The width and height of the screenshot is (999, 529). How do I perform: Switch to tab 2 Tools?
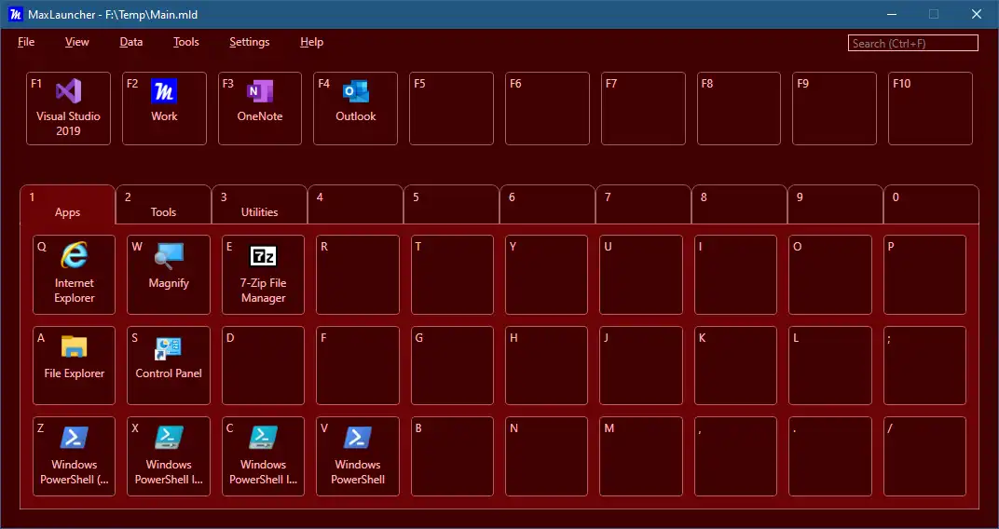(164, 204)
